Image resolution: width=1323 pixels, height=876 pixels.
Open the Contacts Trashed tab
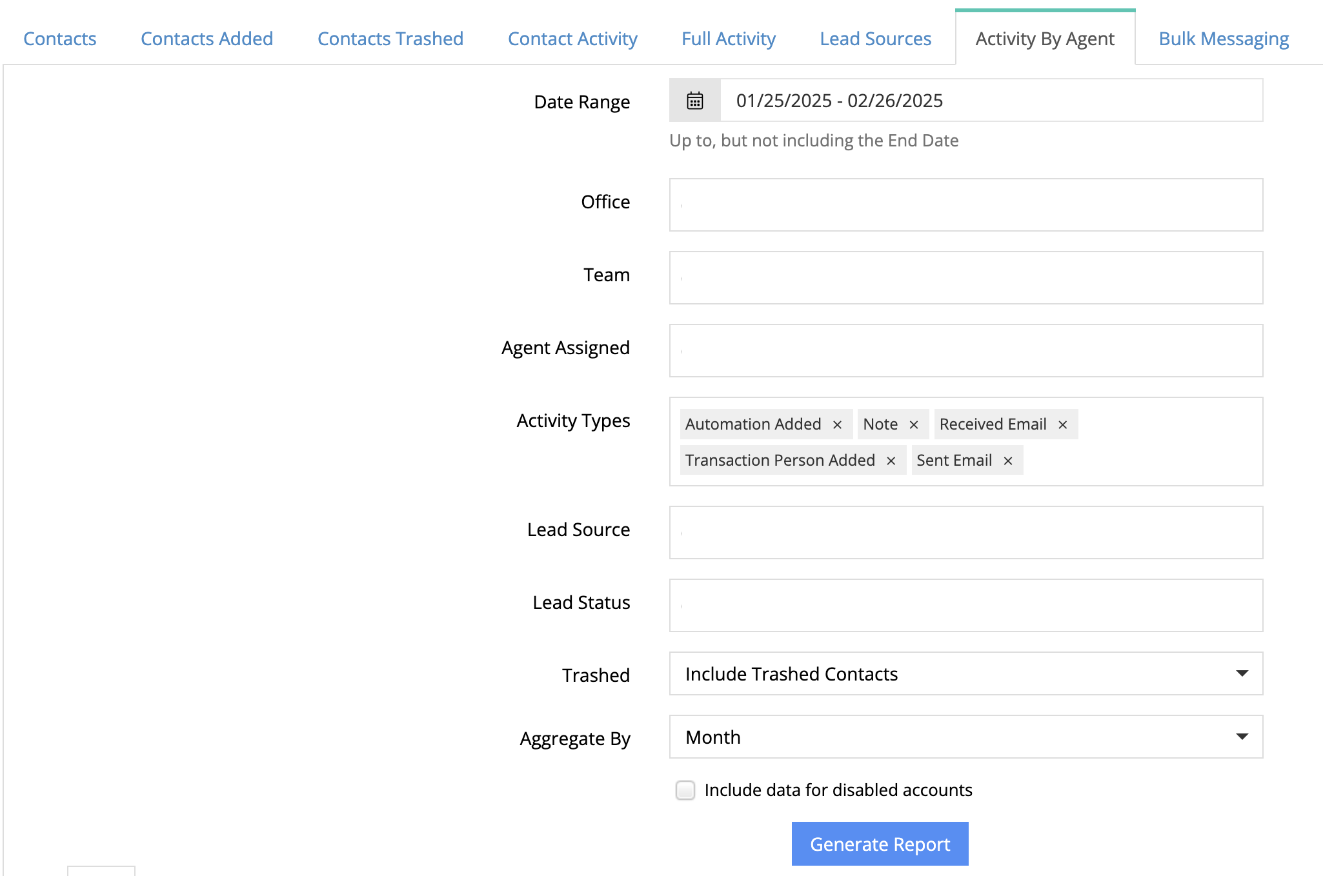click(x=390, y=39)
